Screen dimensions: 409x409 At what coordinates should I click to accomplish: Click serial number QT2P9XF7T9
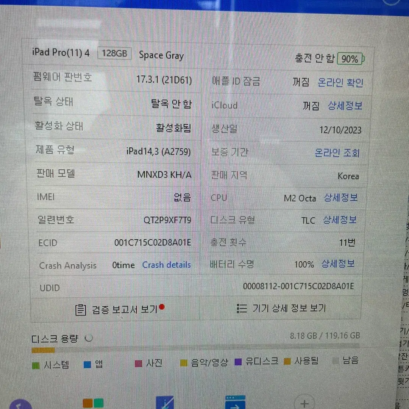pyautogui.click(x=167, y=220)
